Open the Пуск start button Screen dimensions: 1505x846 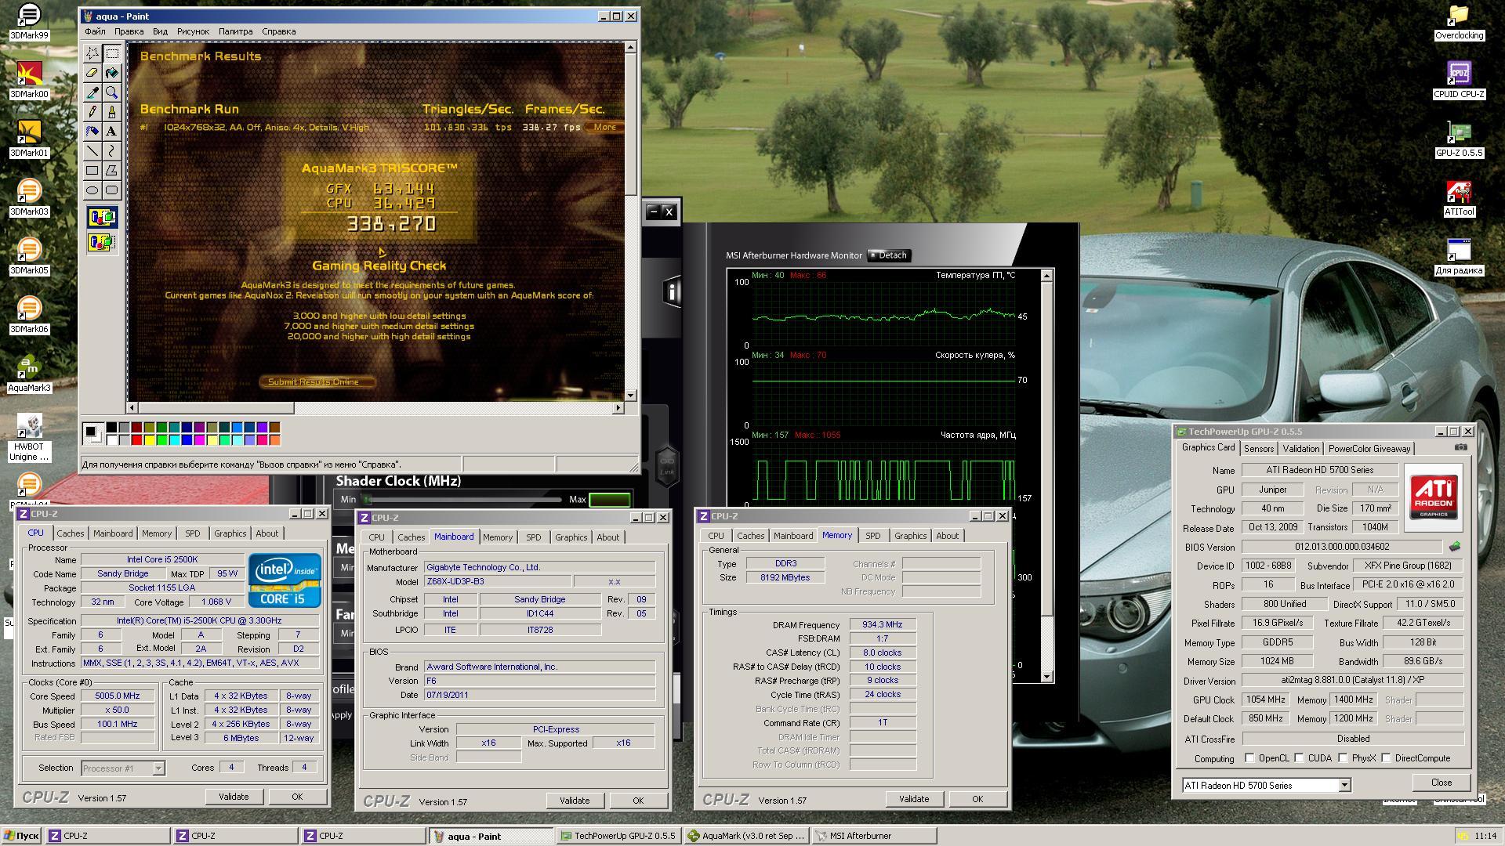(x=21, y=836)
